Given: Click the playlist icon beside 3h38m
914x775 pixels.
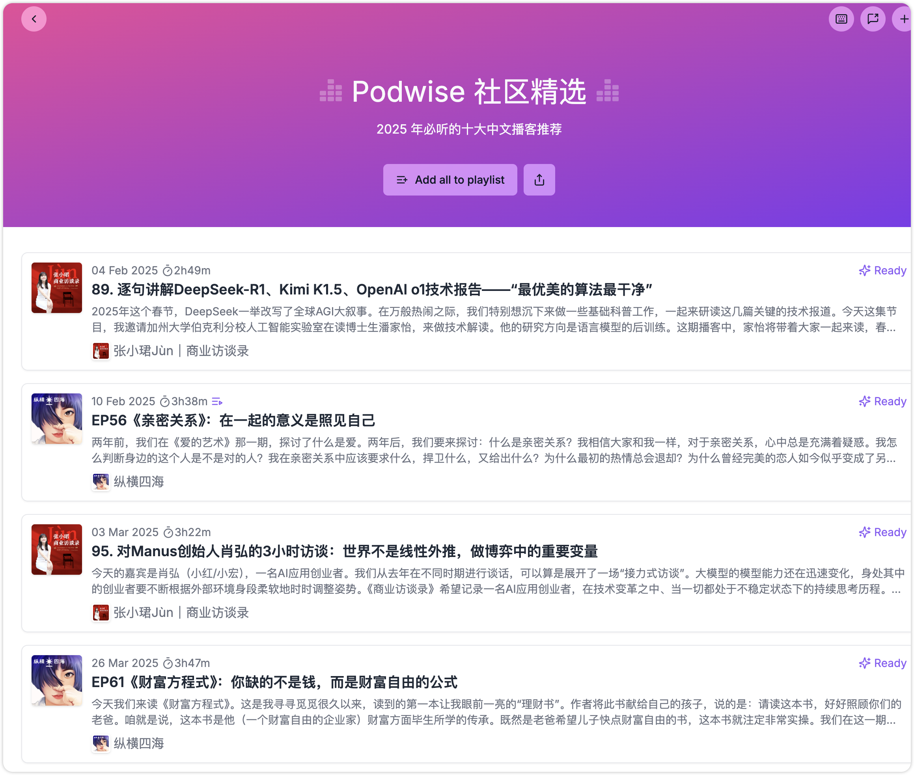Looking at the screenshot, I should (217, 402).
